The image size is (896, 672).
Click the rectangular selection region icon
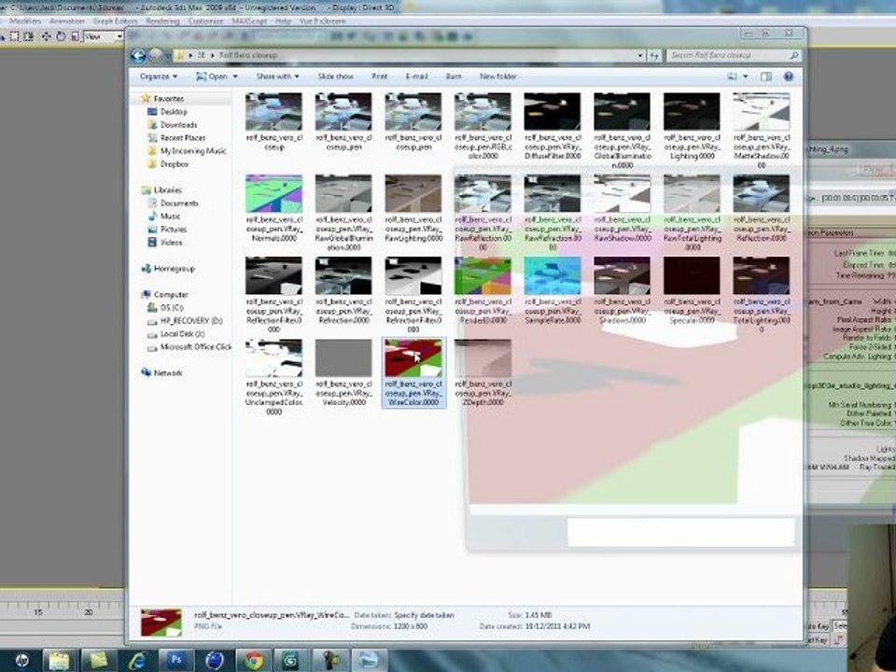pyautogui.click(x=14, y=36)
